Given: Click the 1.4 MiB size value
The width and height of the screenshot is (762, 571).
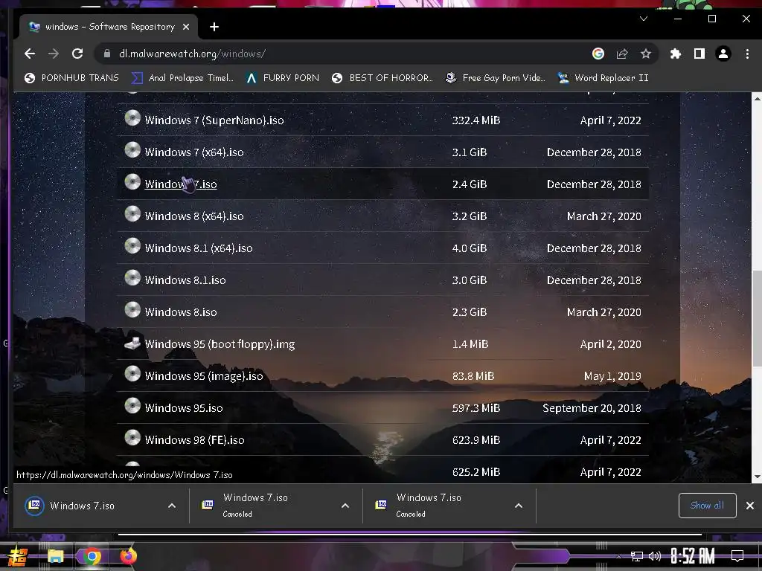Looking at the screenshot, I should point(470,345).
